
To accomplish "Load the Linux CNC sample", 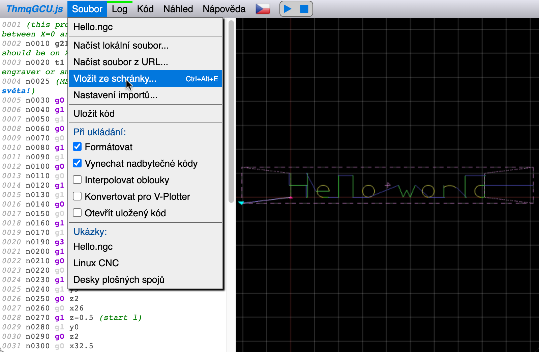I will (96, 263).
